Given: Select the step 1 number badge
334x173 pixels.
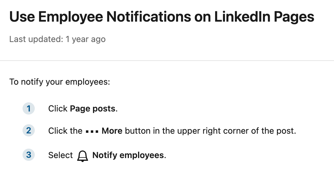Looking at the screenshot, I should click(29, 108).
